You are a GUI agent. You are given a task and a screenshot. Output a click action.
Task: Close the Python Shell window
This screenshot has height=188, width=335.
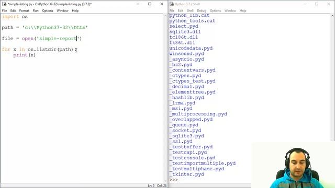[x=329, y=4]
